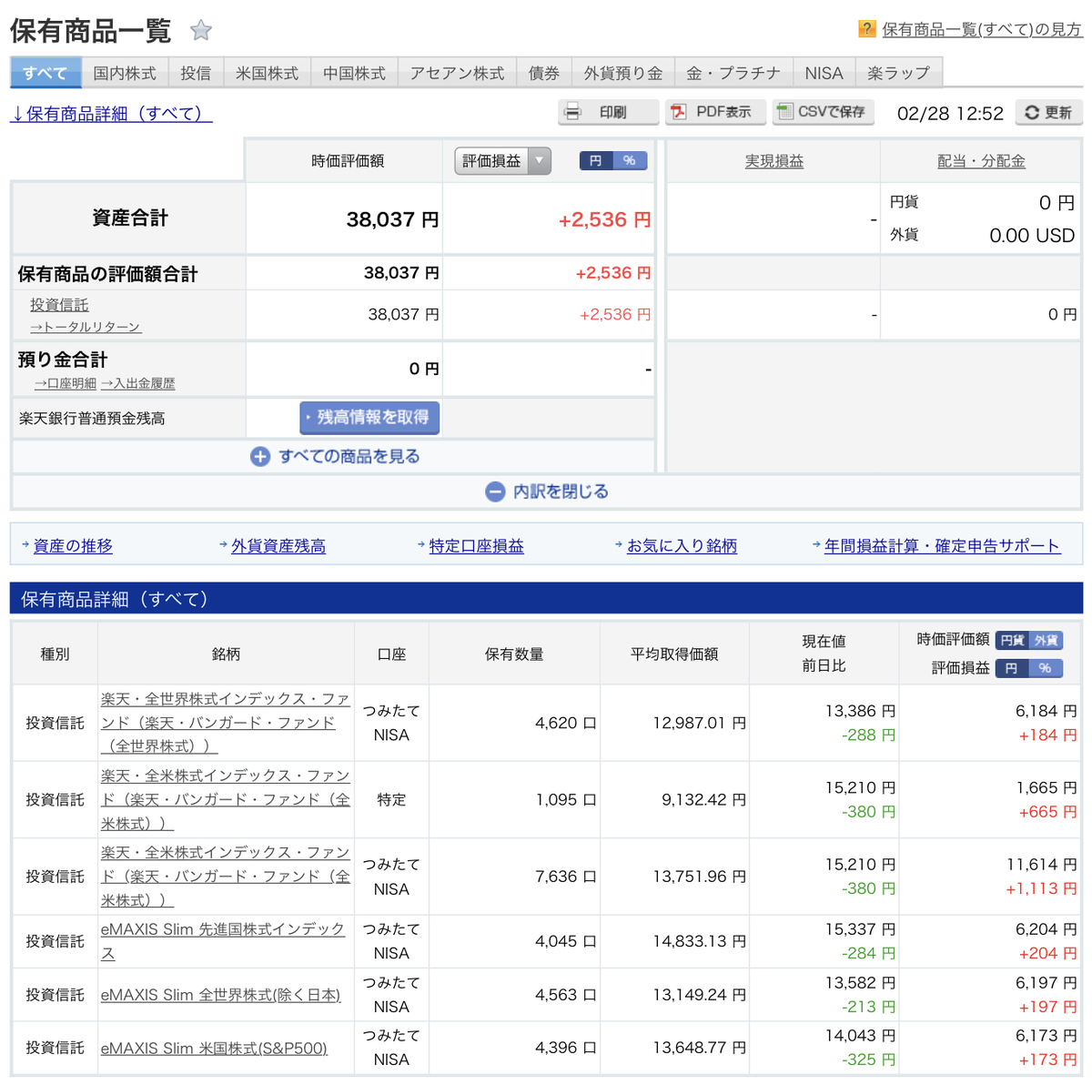Screen dimensions: 1092x1085
Task: Click the 保有数量 column header
Action: click(514, 654)
